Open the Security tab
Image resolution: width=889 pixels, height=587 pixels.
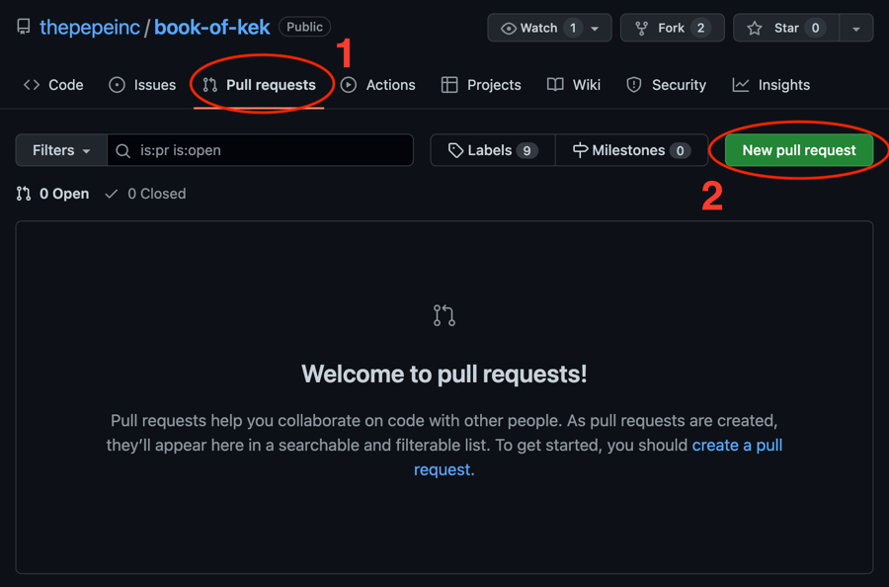[x=666, y=85]
